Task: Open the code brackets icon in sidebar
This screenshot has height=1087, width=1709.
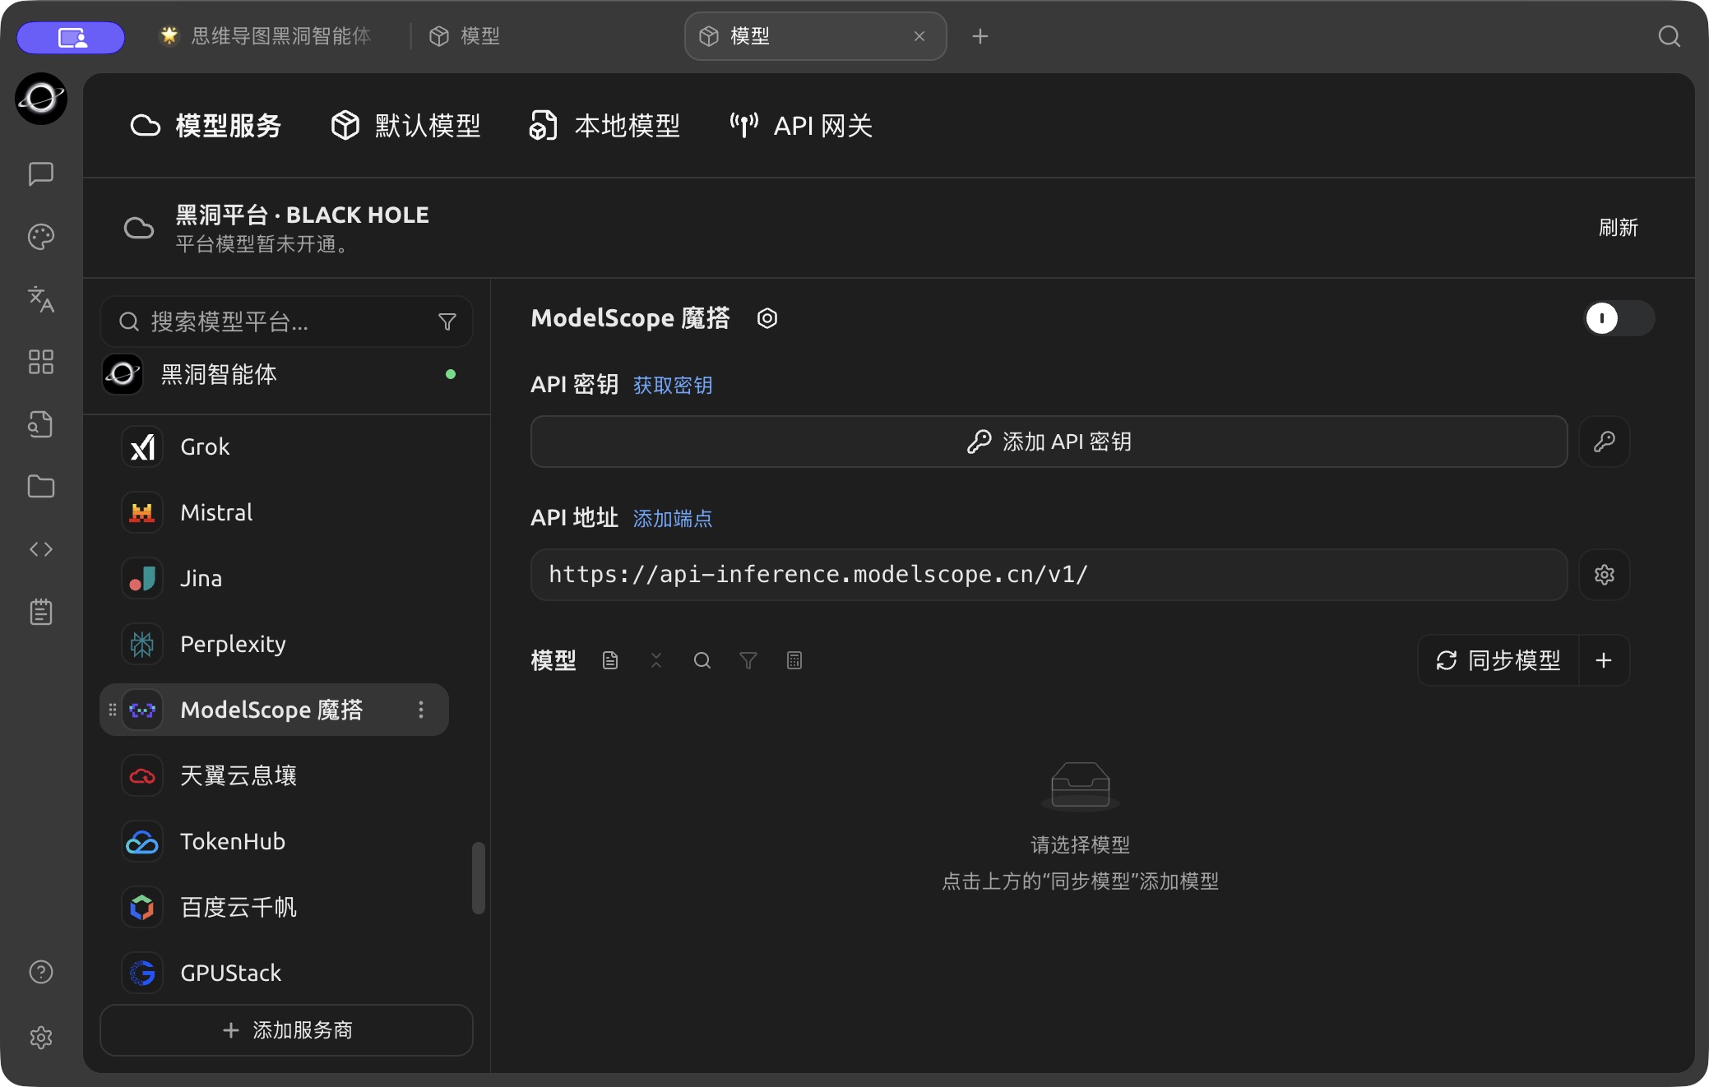Action: pyautogui.click(x=41, y=549)
